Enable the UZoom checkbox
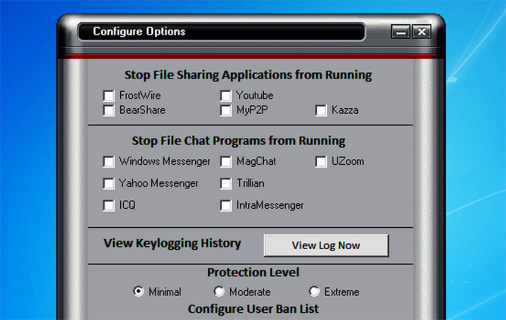This screenshot has width=506, height=320. point(321,162)
